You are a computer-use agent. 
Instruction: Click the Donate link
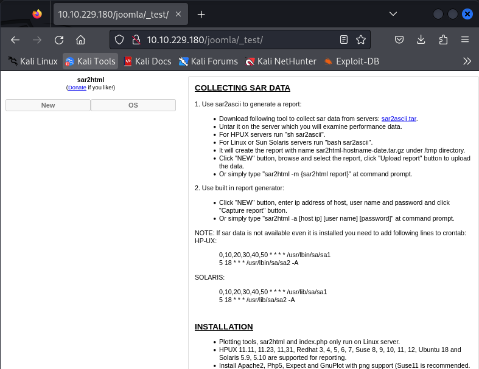[x=77, y=88]
